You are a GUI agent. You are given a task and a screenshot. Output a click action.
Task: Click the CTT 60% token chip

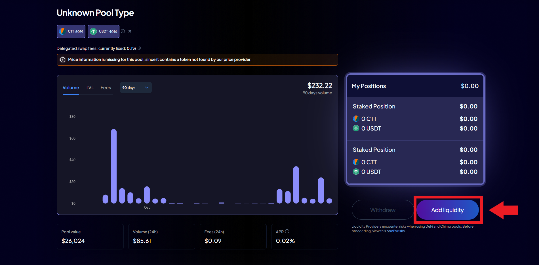(71, 31)
